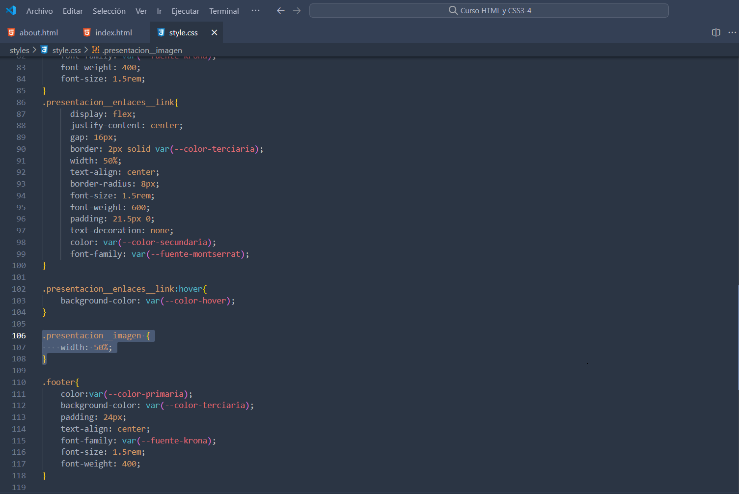Open the Terminal menu
Screen dimensions: 739x494
click(x=224, y=11)
